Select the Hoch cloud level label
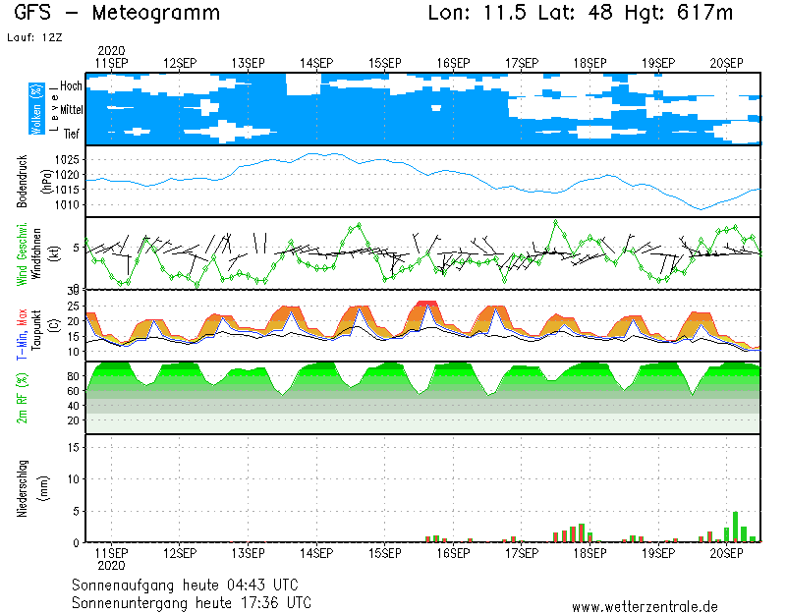The height and width of the screenshot is (614, 786). 71,86
